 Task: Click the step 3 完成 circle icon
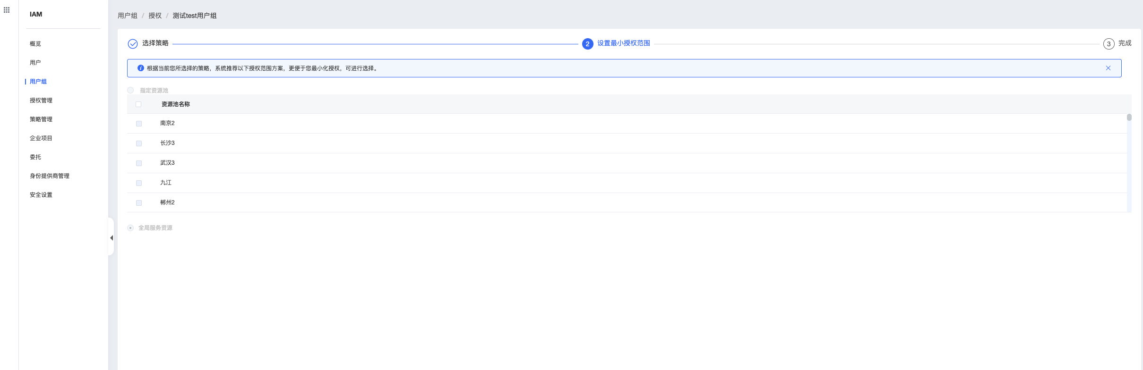[1109, 44]
